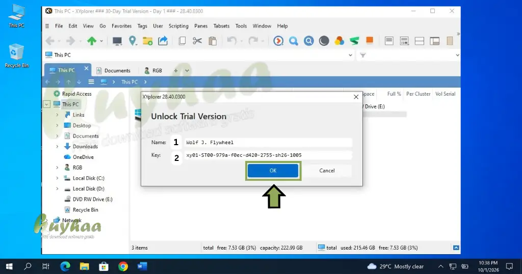Toggle the dark mode moon icon
Viewport: 522px width, 274px height.
click(324, 41)
